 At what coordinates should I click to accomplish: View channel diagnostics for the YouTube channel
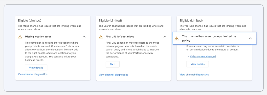[x=194, y=75]
